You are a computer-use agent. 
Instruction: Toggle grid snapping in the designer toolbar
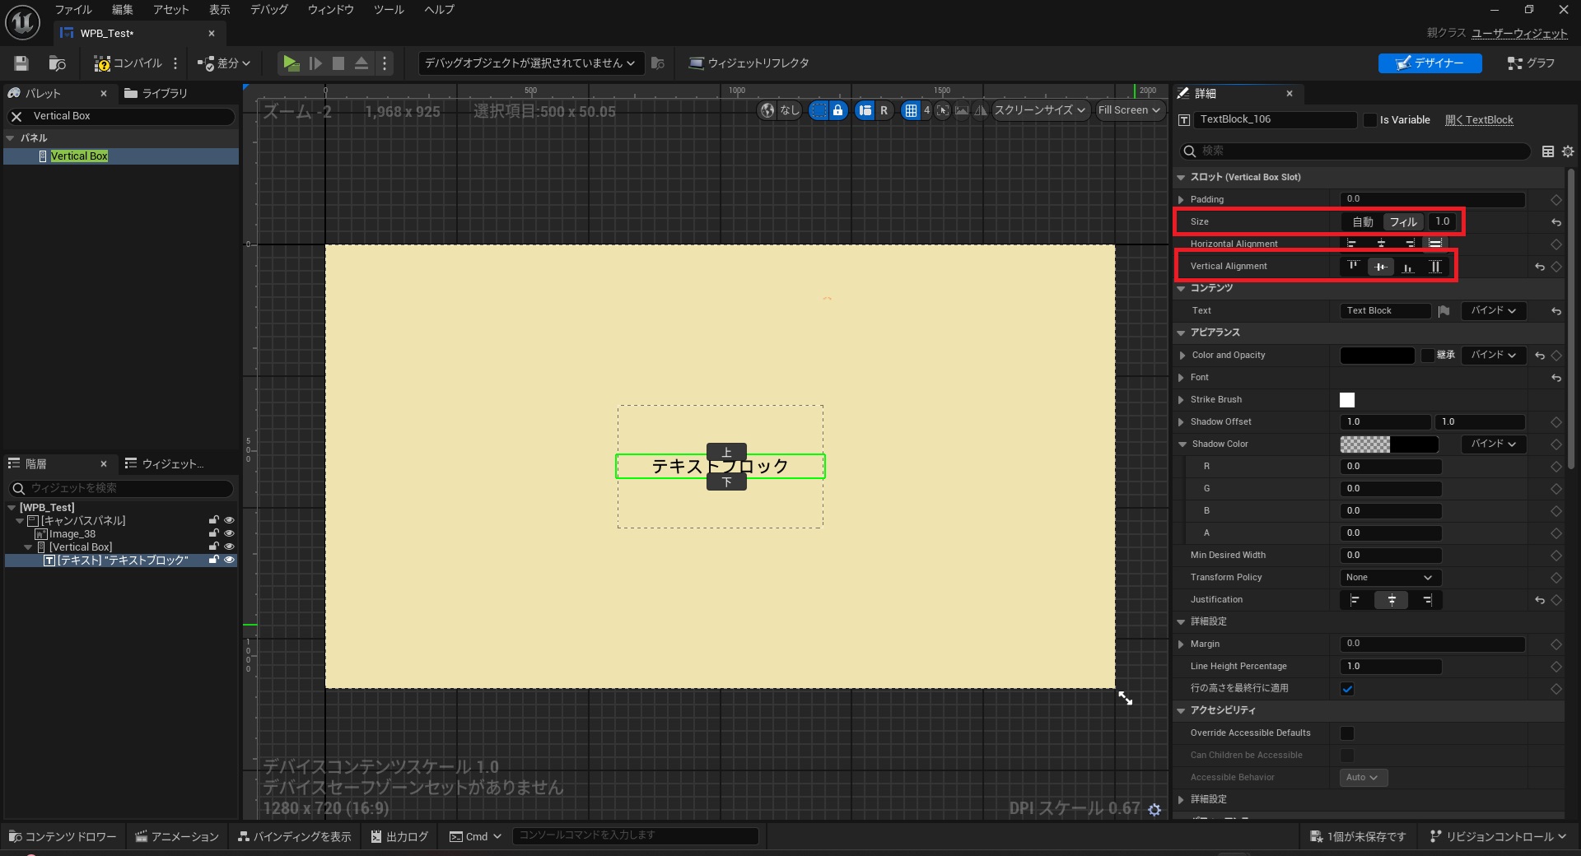coord(912,110)
